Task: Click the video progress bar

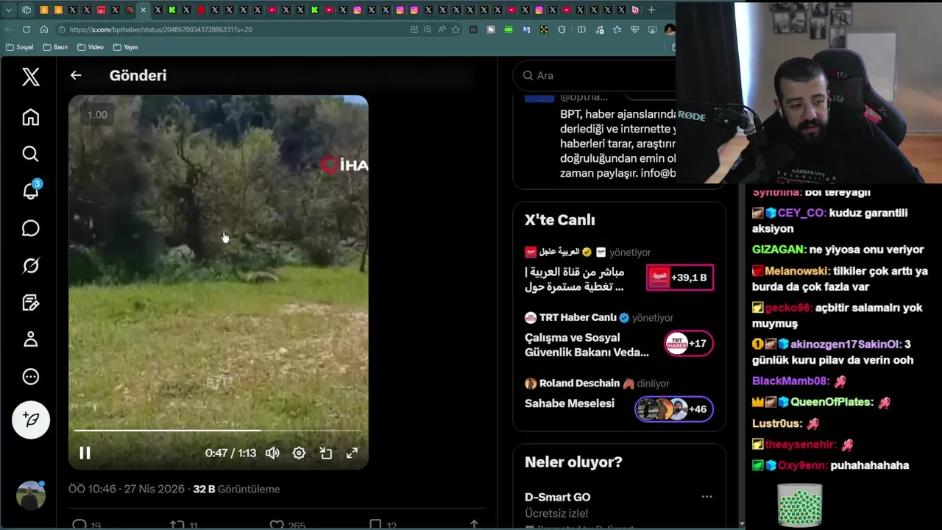Action: (x=219, y=430)
